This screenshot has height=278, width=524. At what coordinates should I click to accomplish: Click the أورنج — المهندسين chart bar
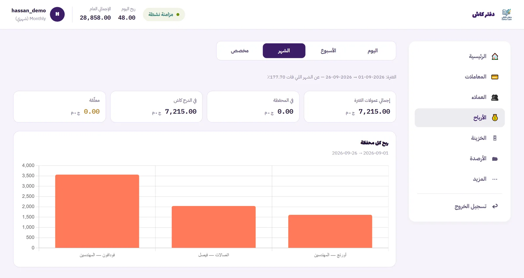(x=330, y=231)
